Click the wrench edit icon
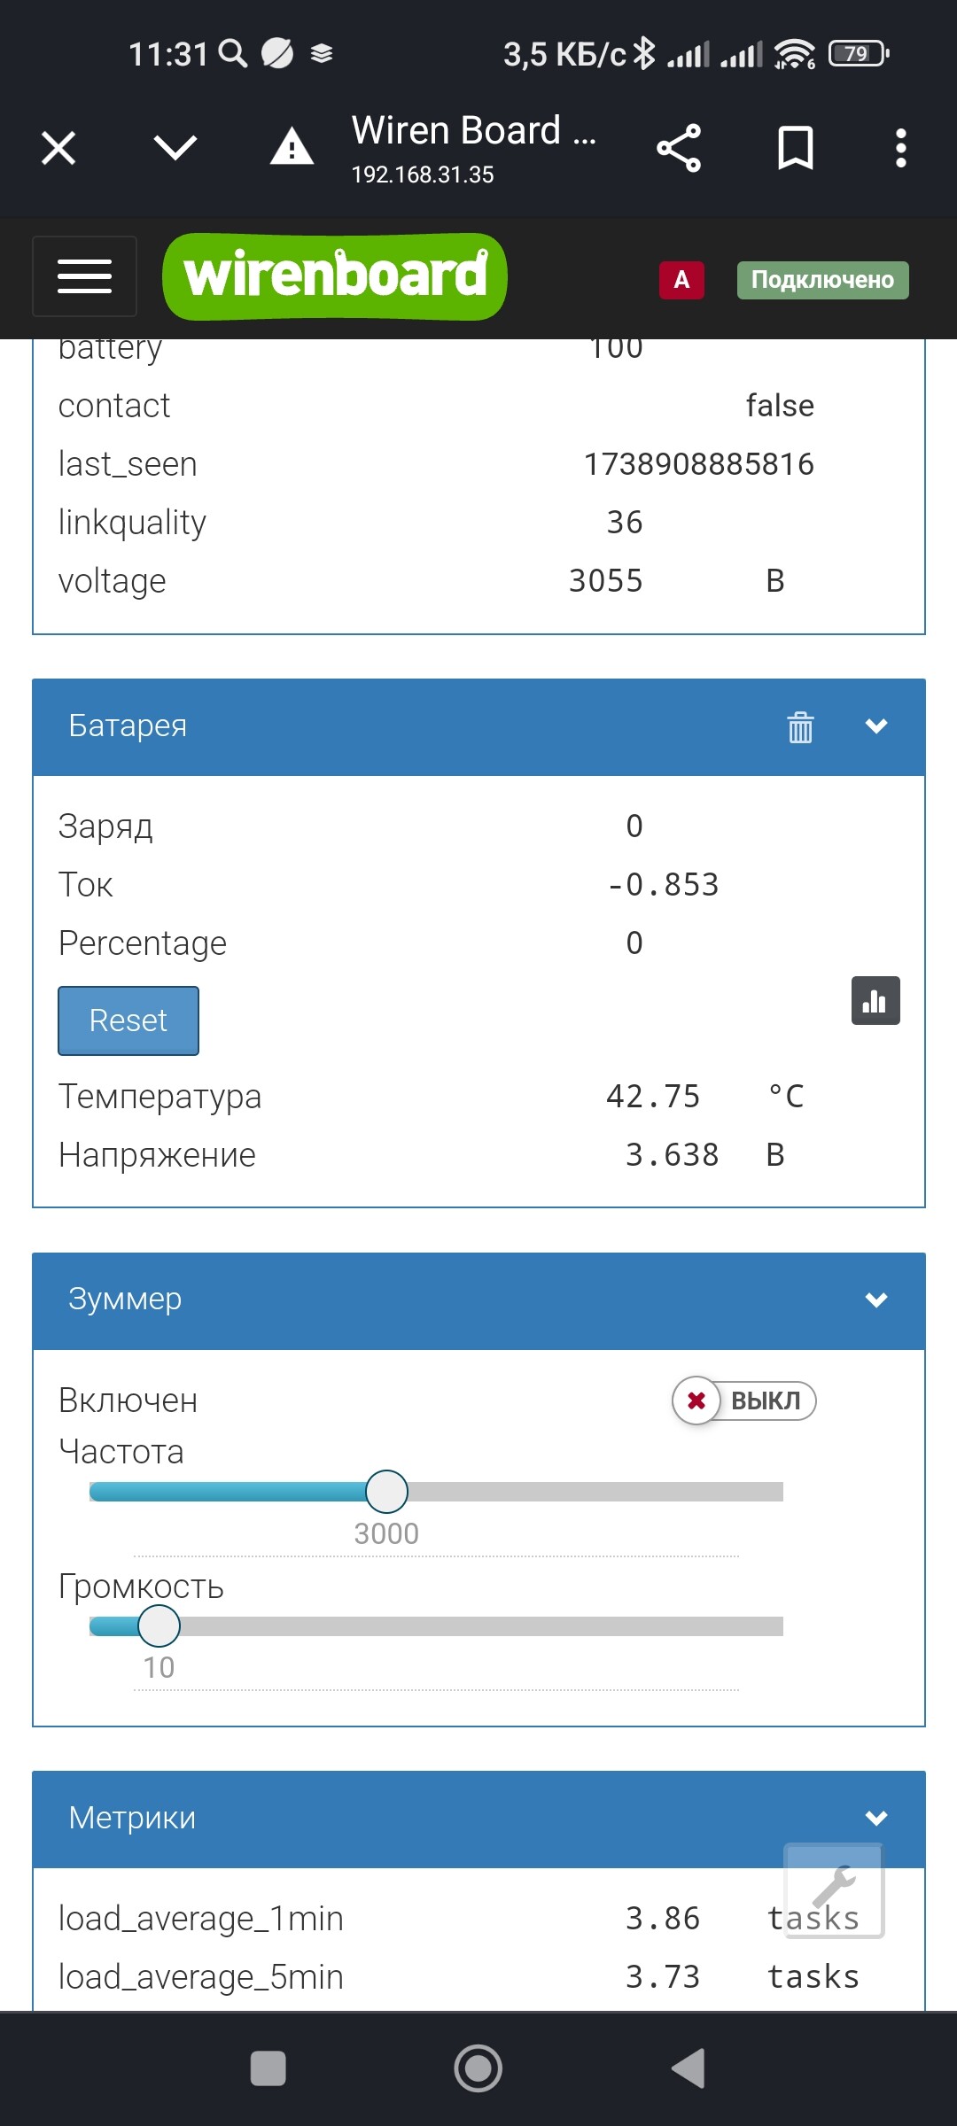Image resolution: width=957 pixels, height=2126 pixels. pyautogui.click(x=834, y=1890)
